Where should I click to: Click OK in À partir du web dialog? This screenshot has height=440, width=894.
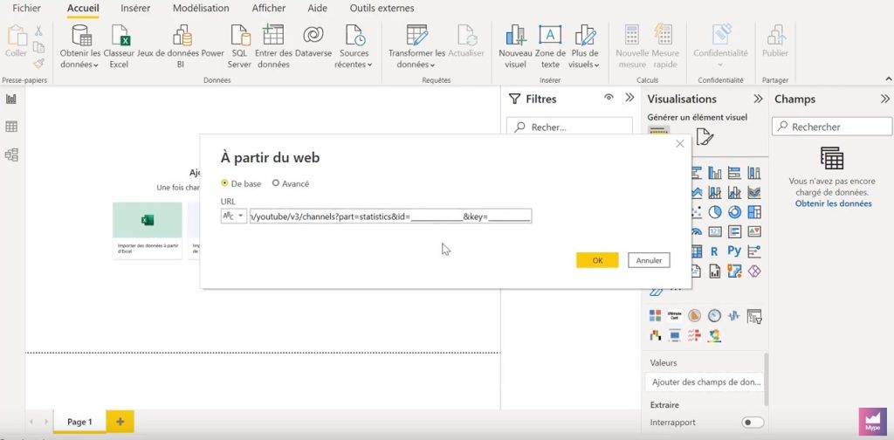click(x=597, y=260)
